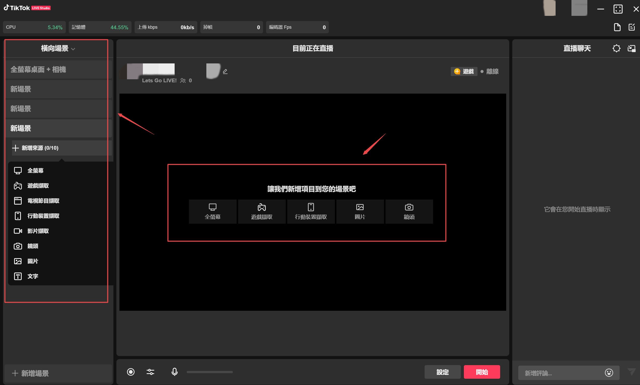Screen dimensions: 640x385
Task: Click the emoji icon in comment box
Action: pos(609,373)
